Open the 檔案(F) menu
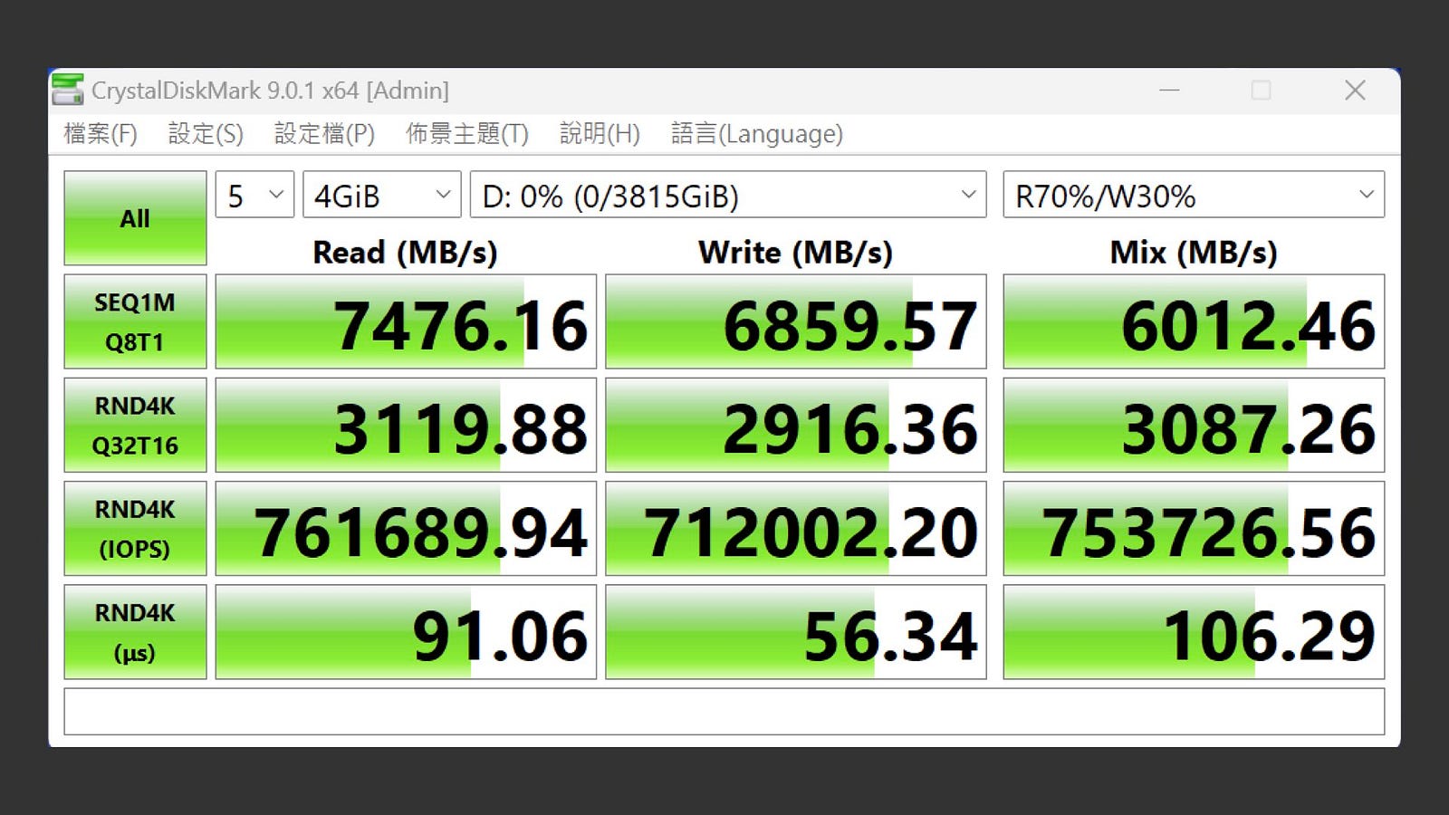Screen dimensions: 1449x815 [x=101, y=134]
